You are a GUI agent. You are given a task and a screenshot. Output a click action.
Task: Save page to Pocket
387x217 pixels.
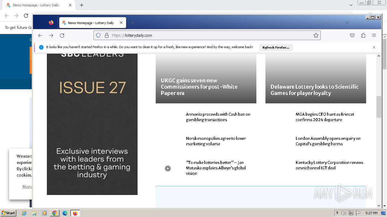pos(352,35)
